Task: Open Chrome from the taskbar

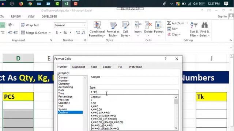Action: tap(30, 4)
